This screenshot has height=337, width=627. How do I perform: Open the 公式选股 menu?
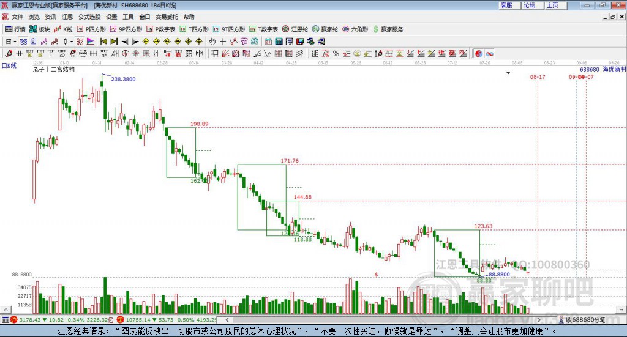[89, 17]
